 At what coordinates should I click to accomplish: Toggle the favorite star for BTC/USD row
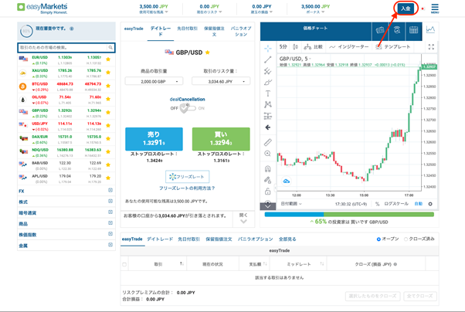(x=108, y=86)
